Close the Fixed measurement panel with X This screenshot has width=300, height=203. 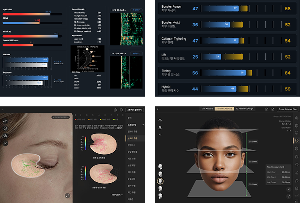click(289, 189)
